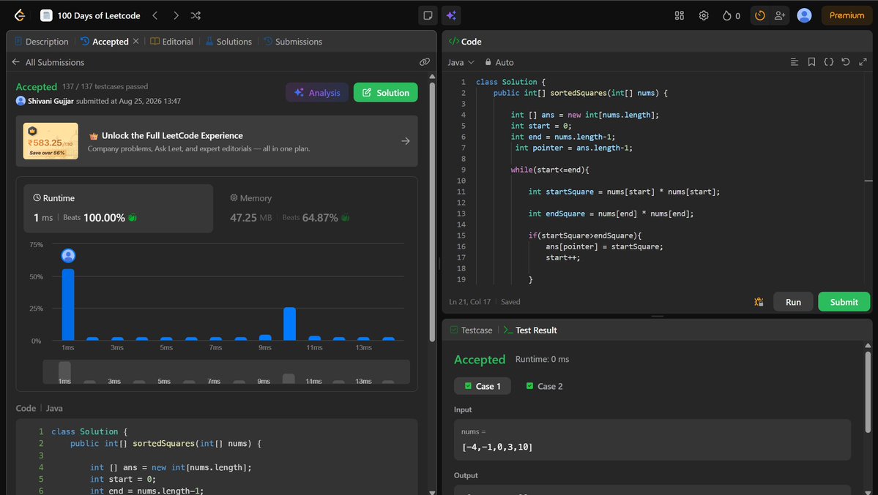Open the Java language dropdown
Viewport: 878px width, 495px height.
[x=461, y=62]
